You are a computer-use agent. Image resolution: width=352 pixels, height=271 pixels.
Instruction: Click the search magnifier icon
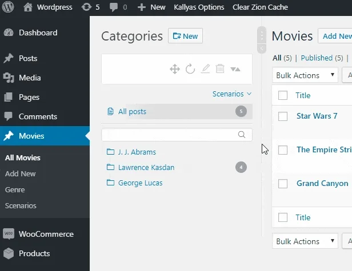[x=242, y=135]
